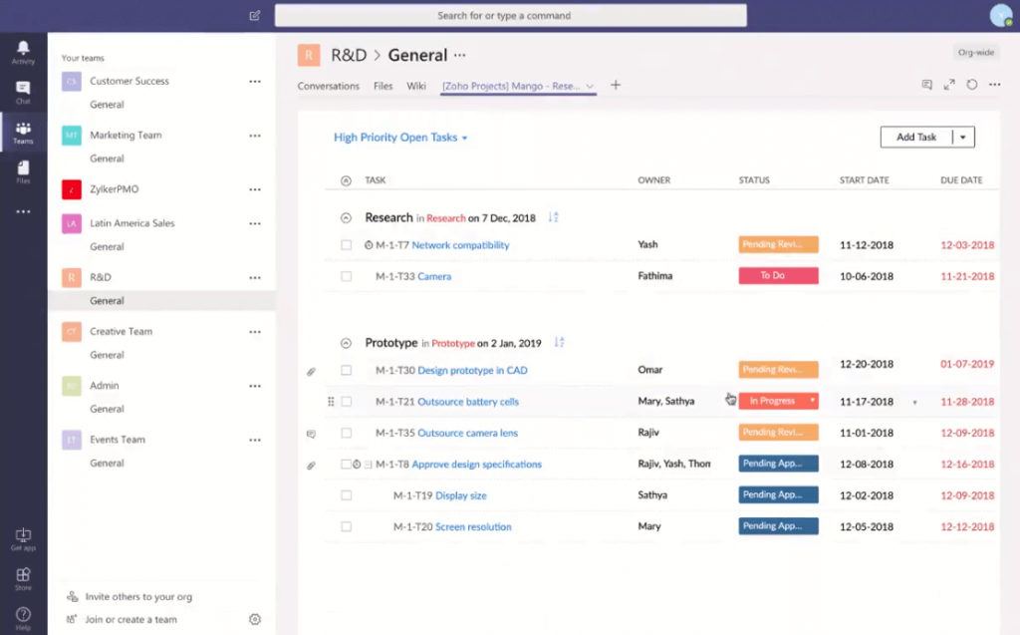Click Invite others to your org
Image resolution: width=1020 pixels, height=635 pixels.
tap(137, 596)
